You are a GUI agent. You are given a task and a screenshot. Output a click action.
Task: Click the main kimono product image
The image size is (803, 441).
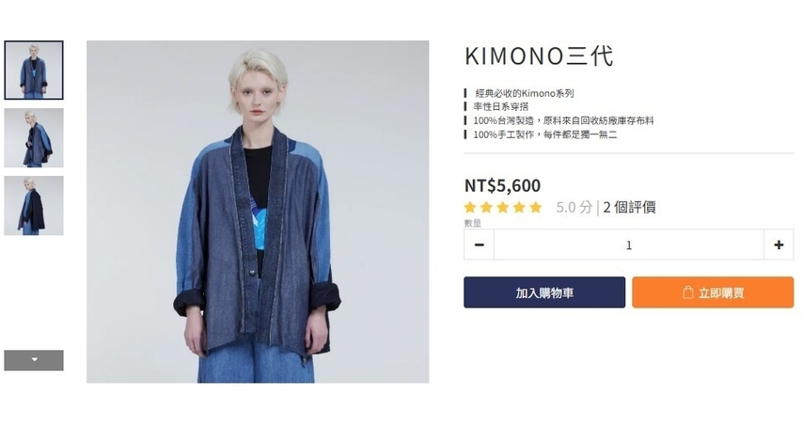(258, 212)
